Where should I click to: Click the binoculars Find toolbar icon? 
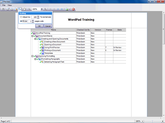click(x=3, y=9)
